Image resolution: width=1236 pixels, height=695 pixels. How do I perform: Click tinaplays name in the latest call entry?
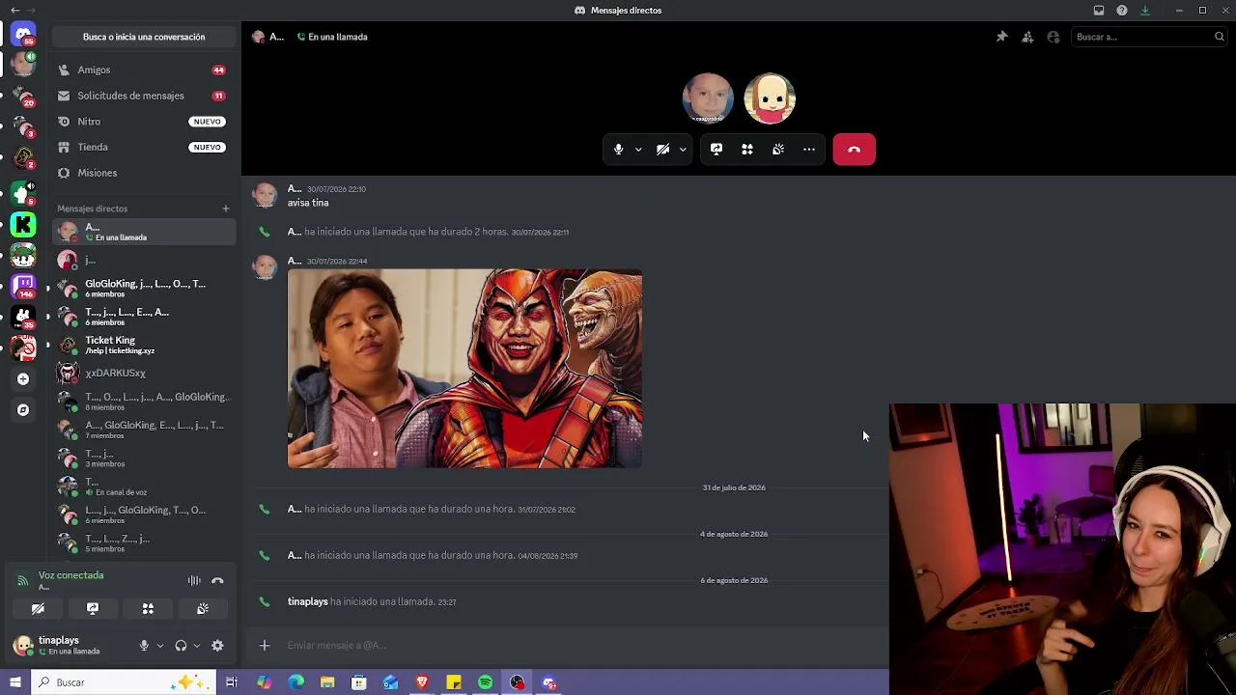pos(308,601)
